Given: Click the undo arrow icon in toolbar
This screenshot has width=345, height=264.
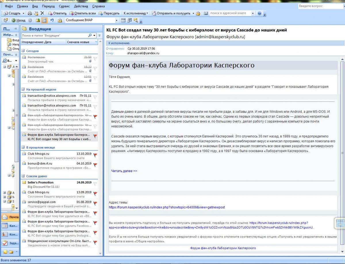Looking at the screenshot, I should [x=53, y=21].
